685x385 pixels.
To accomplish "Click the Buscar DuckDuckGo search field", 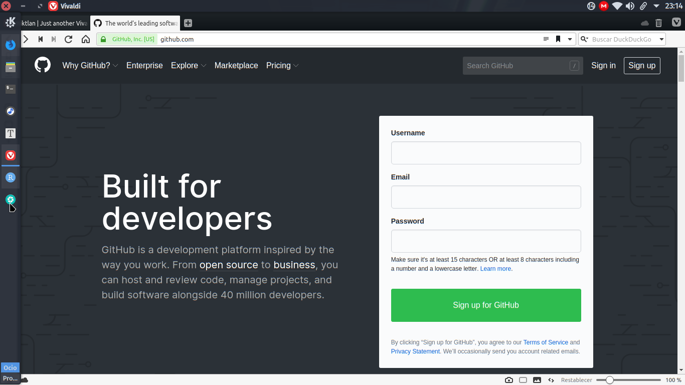I will point(623,39).
